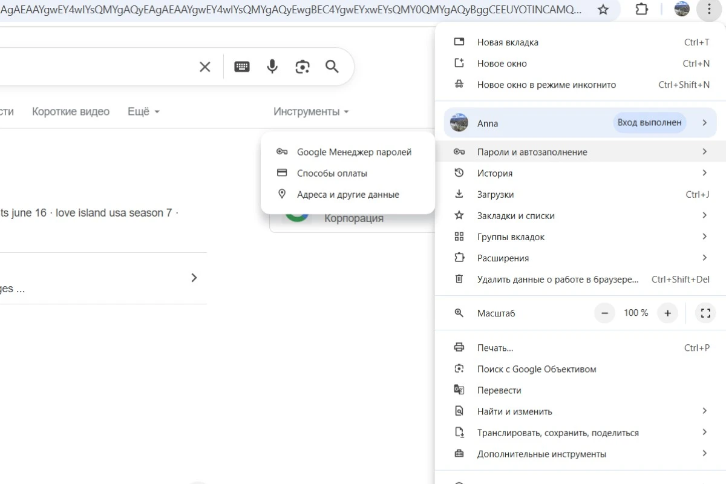The image size is (726, 484).
Task: Select Печать... menu item
Action: coord(581,347)
